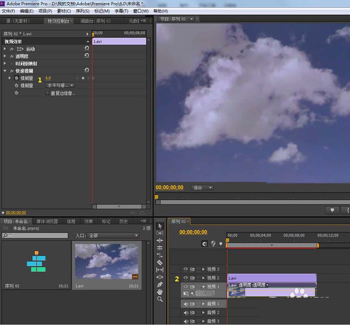Mute 音频 3 track speaker icon
The height and width of the screenshot is (325, 350).
185,321
